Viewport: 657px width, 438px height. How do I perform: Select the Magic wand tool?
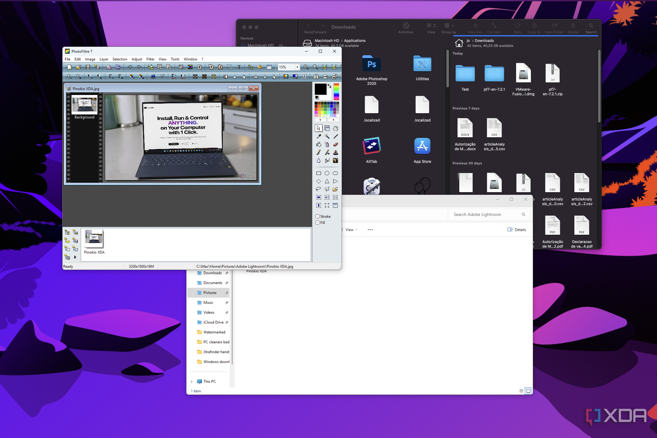point(327,136)
